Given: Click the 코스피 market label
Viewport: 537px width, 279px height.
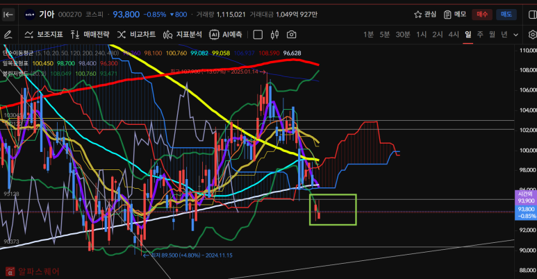Looking at the screenshot, I should (94, 15).
